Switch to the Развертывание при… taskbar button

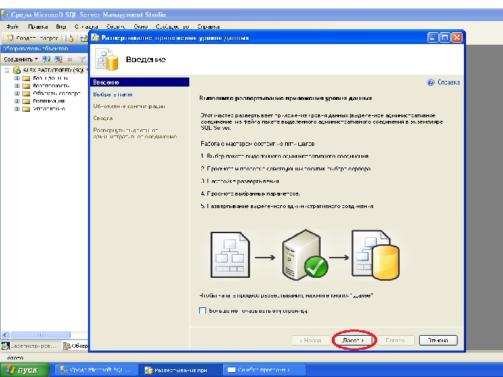(x=181, y=370)
